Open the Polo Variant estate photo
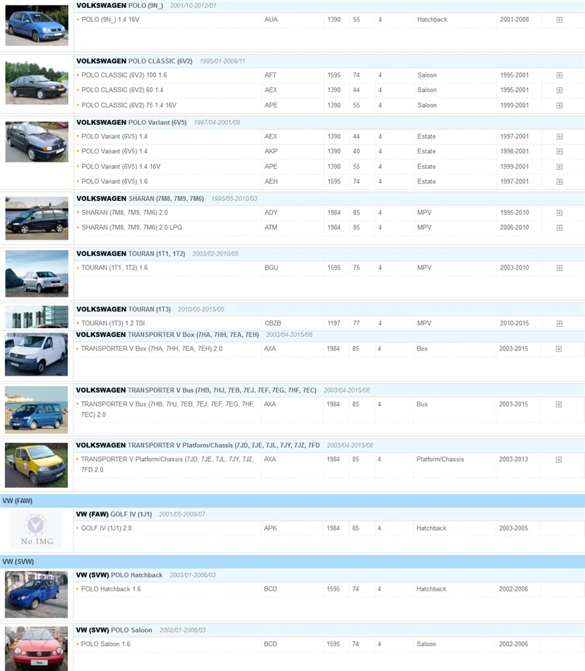This screenshot has width=585, height=671. [37, 142]
